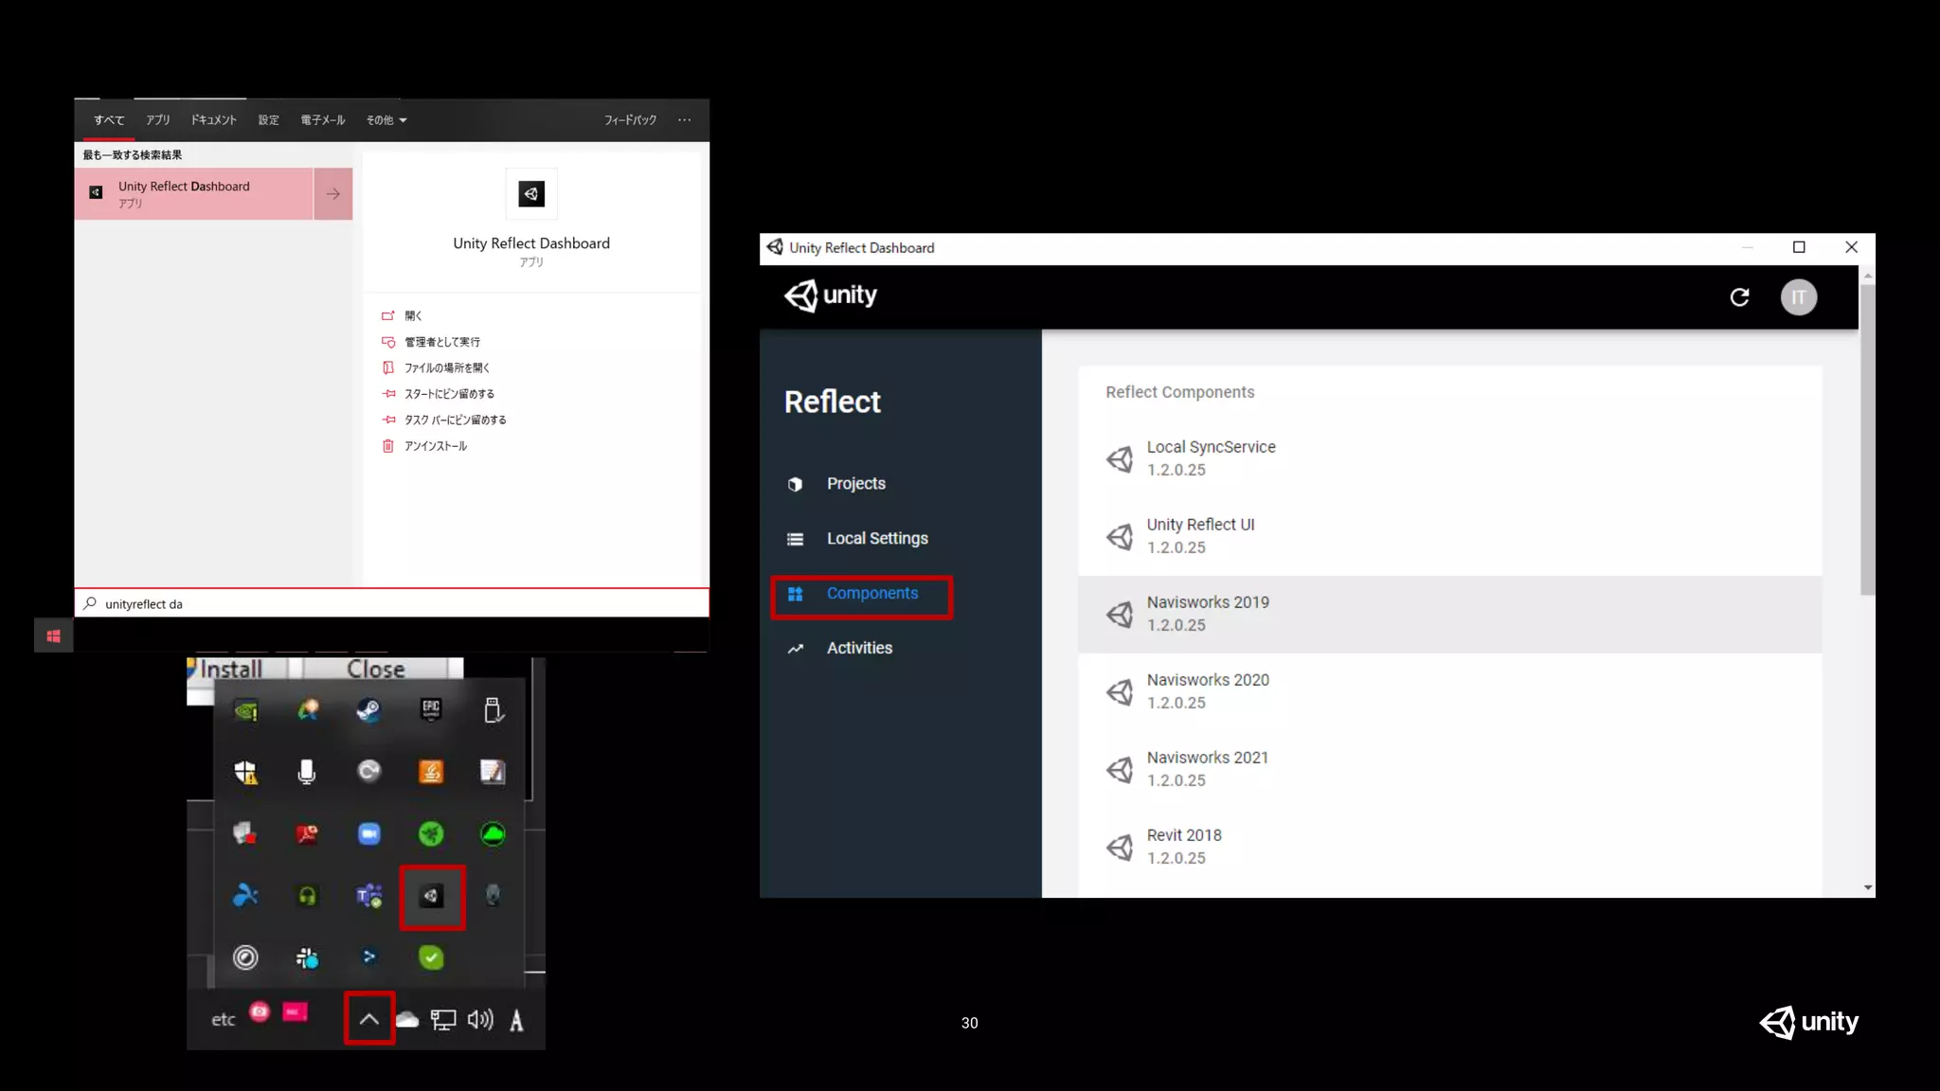Click the Unity Reflect tray icon
Viewport: 1940px width, 1091px height.
(x=432, y=896)
